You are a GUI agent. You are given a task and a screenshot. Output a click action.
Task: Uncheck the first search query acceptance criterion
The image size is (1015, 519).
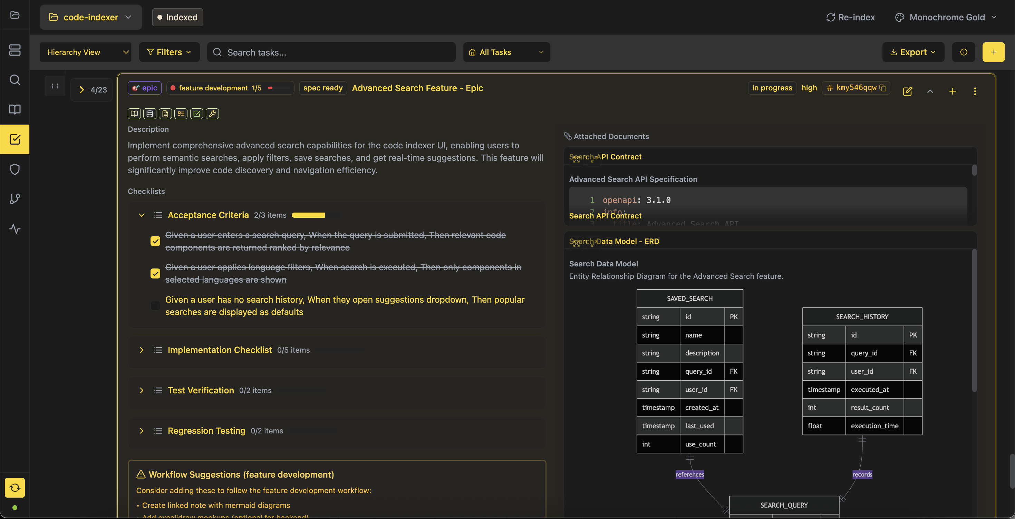(155, 241)
